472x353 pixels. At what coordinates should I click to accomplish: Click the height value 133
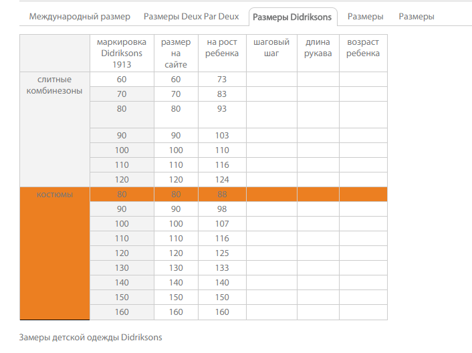click(222, 268)
